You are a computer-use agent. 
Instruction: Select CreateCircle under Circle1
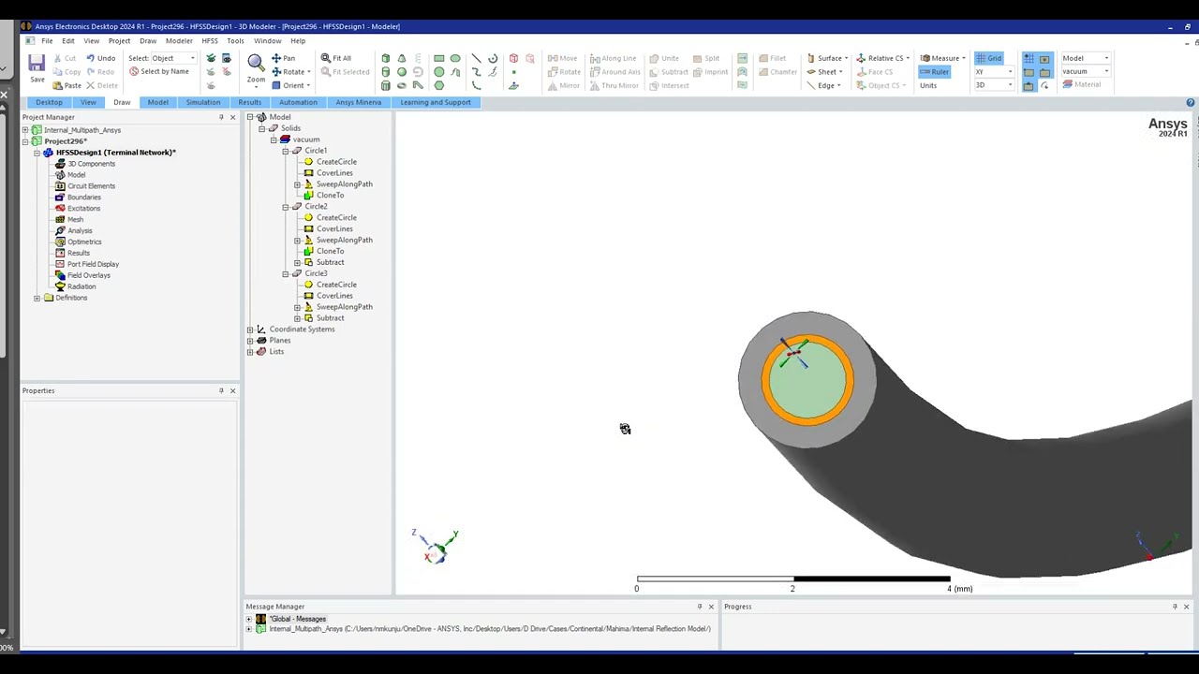tap(336, 162)
